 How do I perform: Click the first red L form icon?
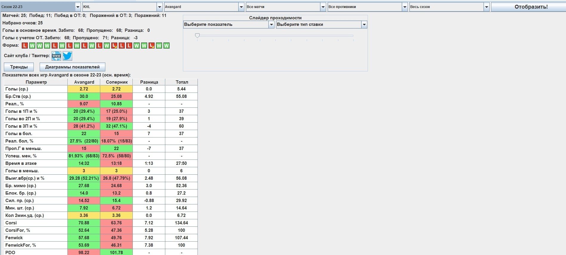[24, 46]
